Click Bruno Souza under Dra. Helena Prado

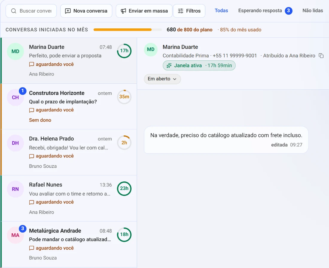pyautogui.click(x=43, y=166)
